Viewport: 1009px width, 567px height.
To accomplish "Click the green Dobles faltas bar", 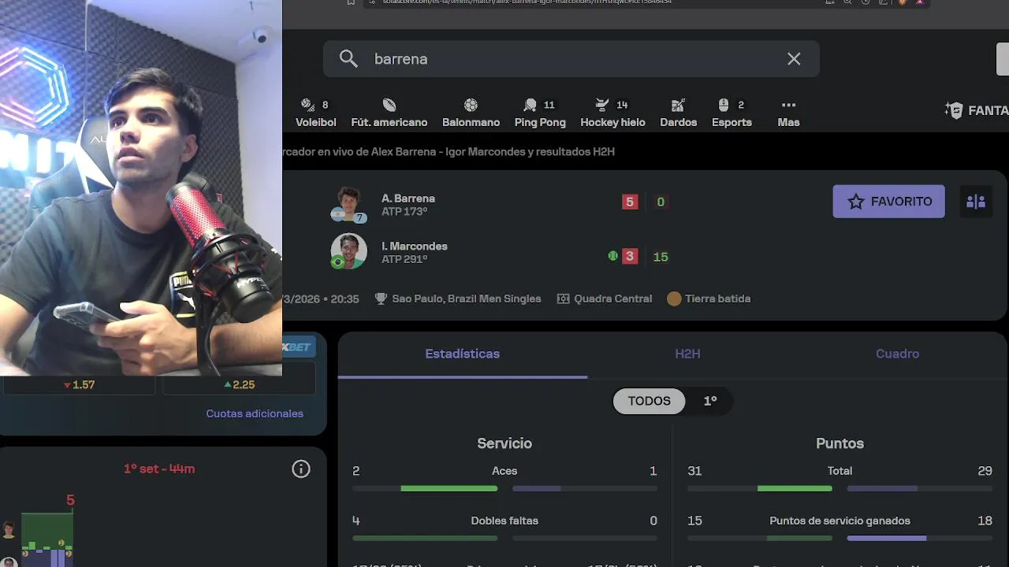I will 425,539.
